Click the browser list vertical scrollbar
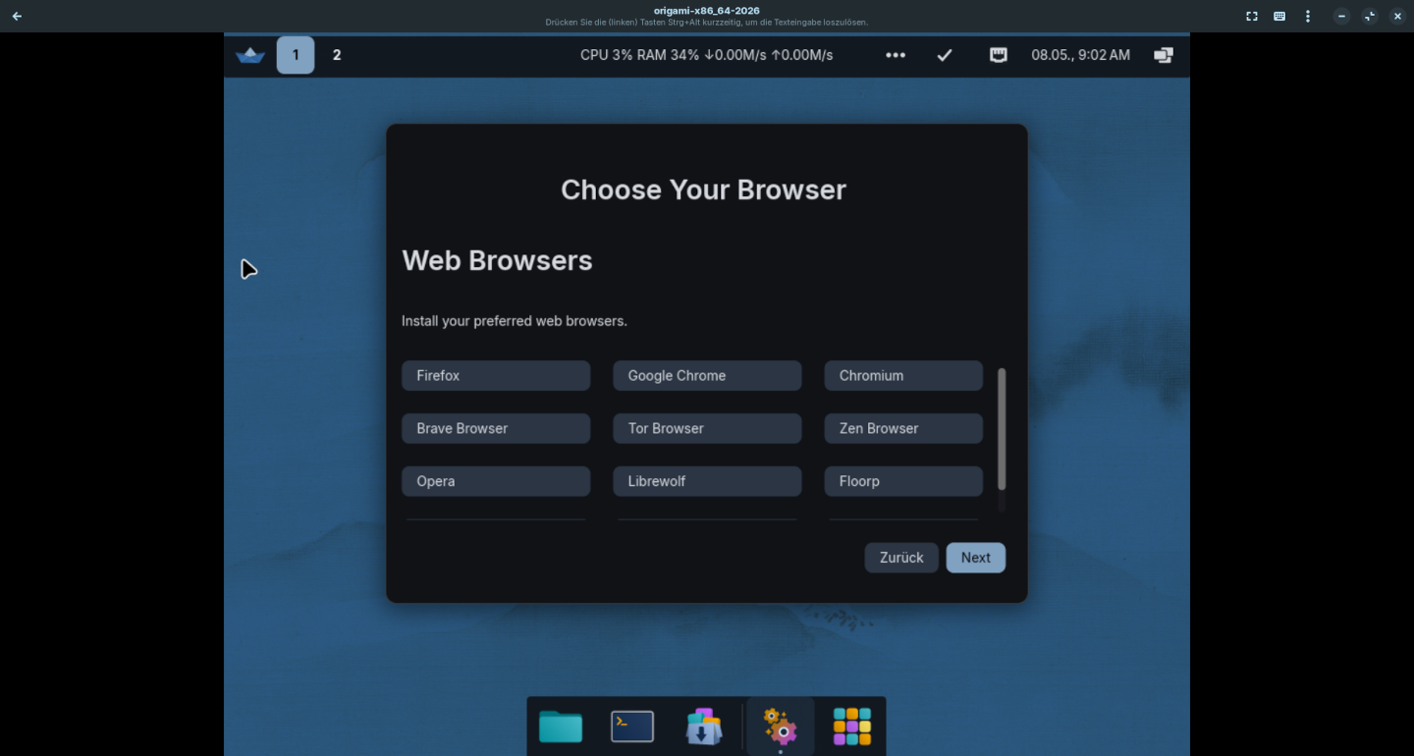The width and height of the screenshot is (1414, 756). 1002,429
